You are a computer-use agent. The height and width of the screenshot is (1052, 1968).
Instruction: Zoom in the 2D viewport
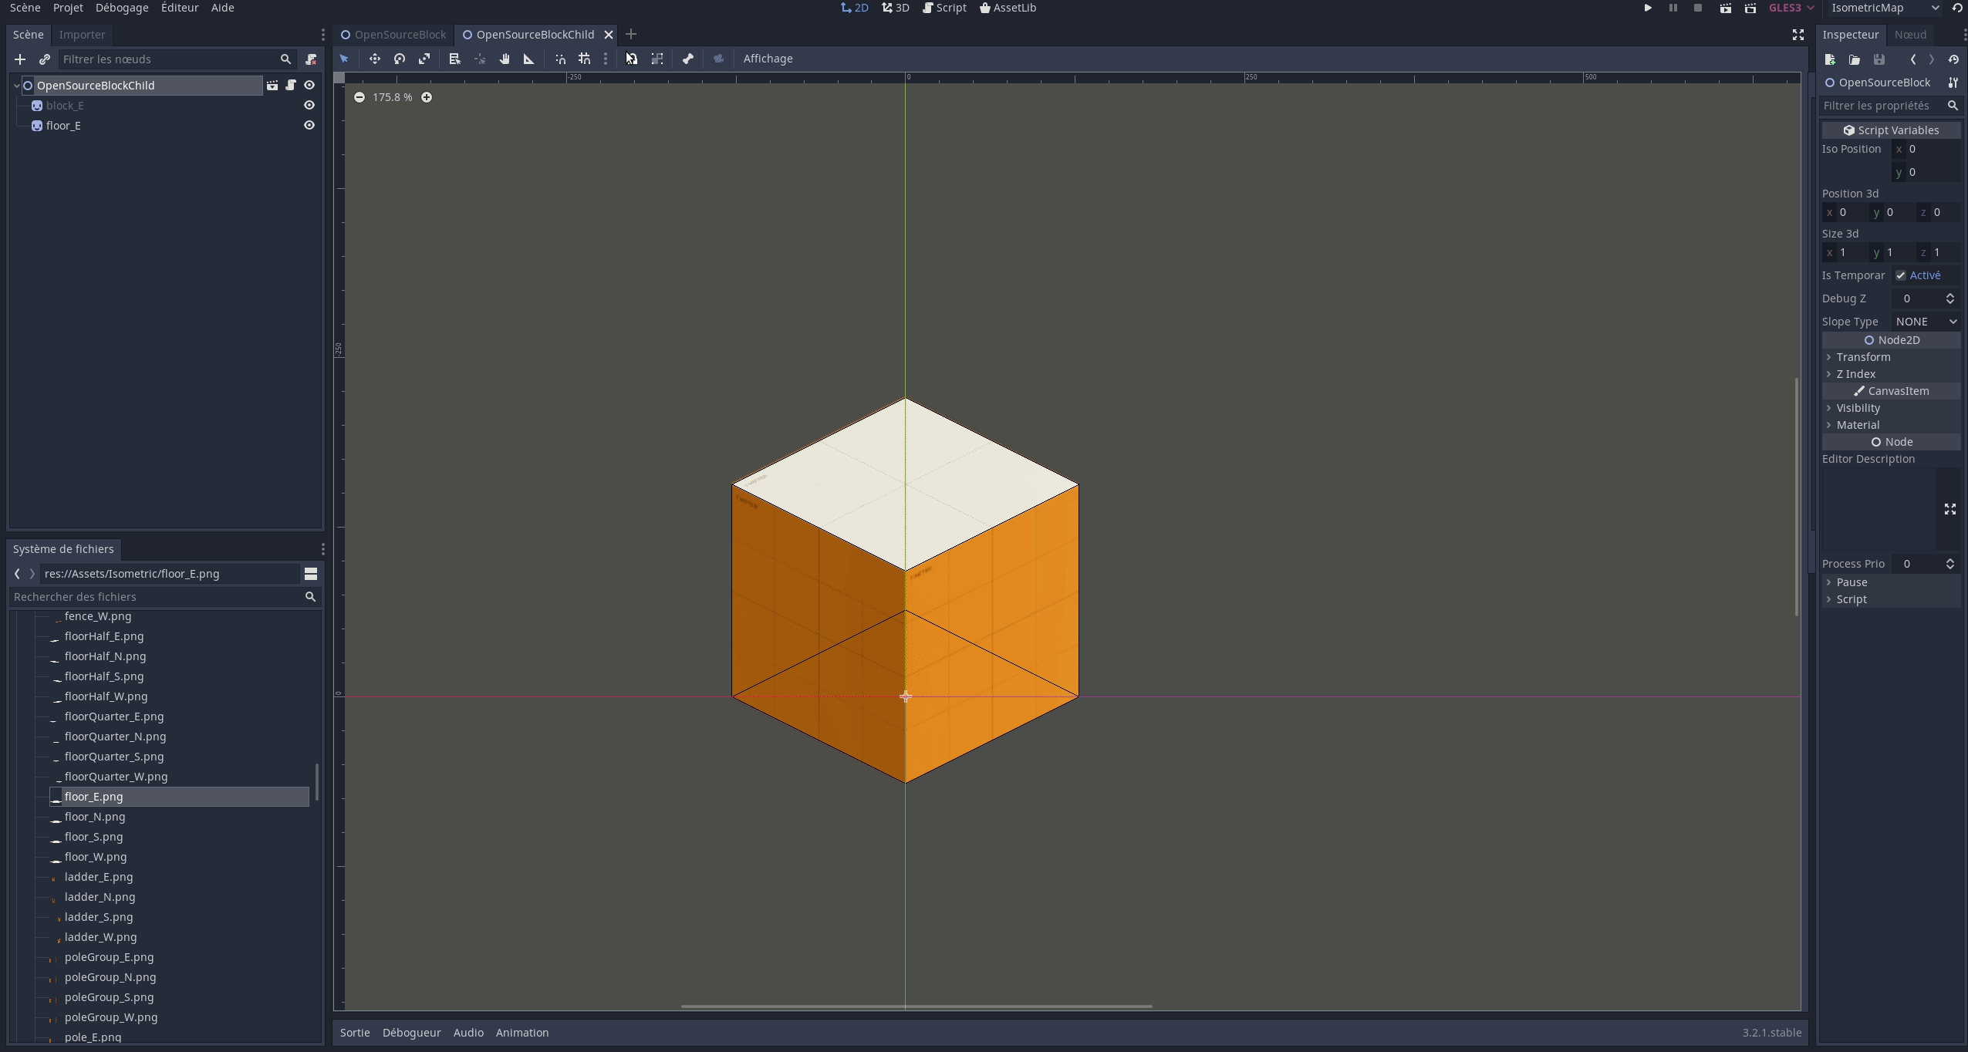pos(427,97)
